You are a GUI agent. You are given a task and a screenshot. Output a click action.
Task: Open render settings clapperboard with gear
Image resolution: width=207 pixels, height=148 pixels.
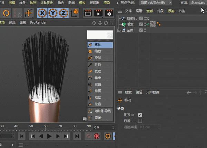pos(109,13)
